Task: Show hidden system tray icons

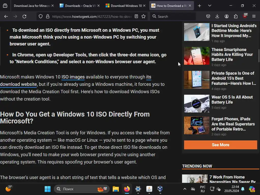Action: (185, 189)
